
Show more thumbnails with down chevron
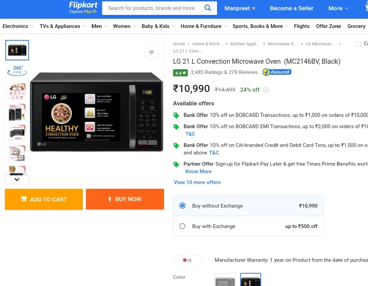click(x=17, y=180)
